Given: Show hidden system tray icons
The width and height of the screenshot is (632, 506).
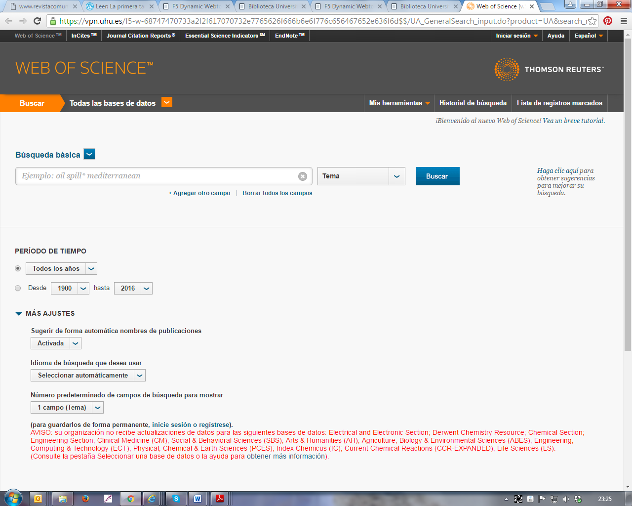Looking at the screenshot, I should point(506,499).
